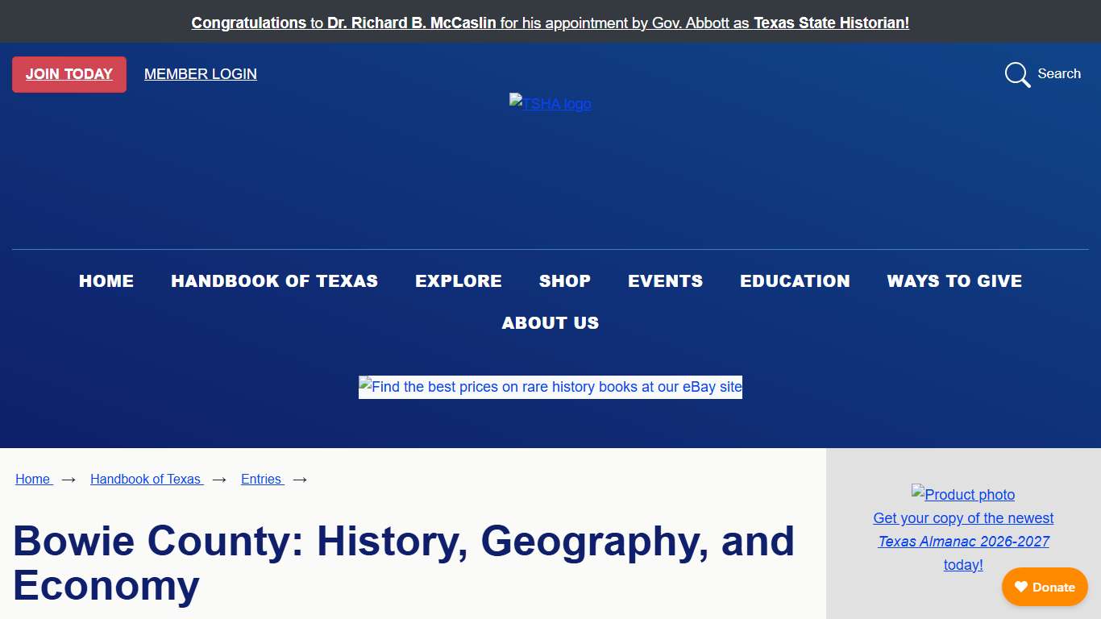
Task: Click the heart Donate button
Action: (1045, 587)
